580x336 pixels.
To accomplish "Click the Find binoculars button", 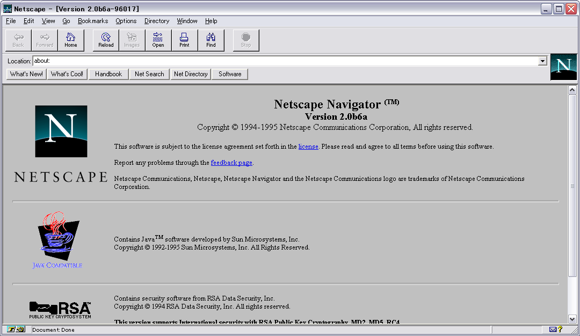I will 211,40.
